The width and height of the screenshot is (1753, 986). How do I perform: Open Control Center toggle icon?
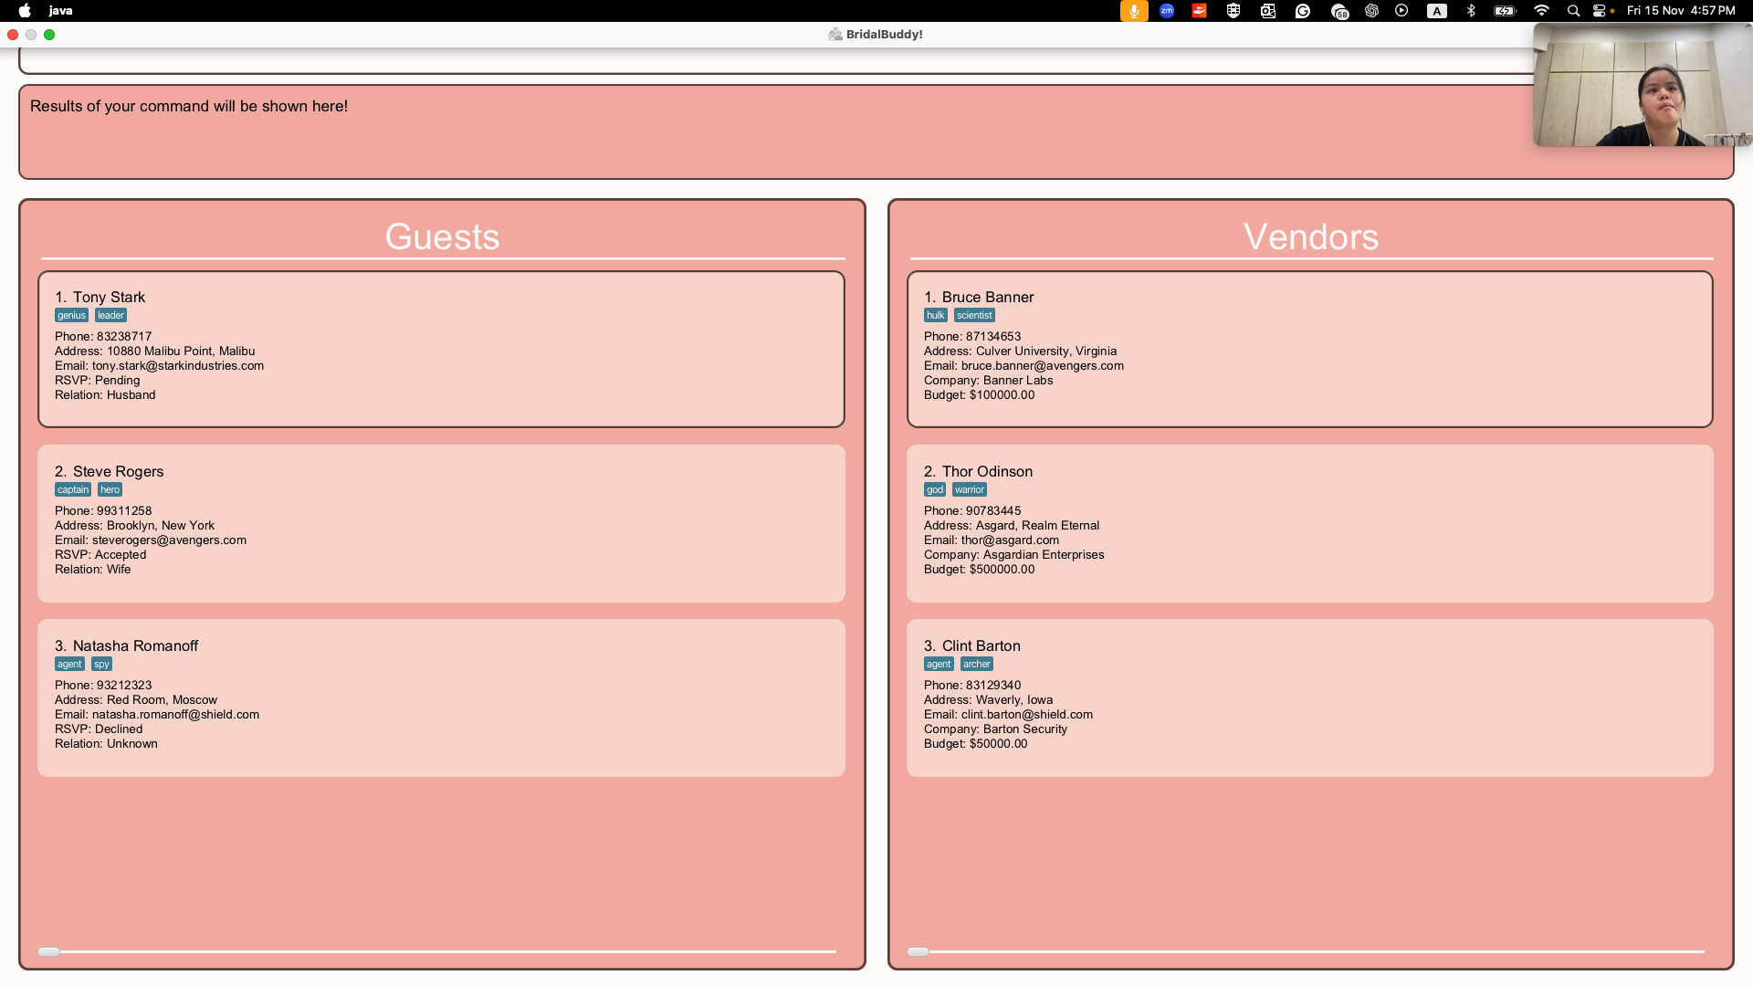(x=1600, y=11)
